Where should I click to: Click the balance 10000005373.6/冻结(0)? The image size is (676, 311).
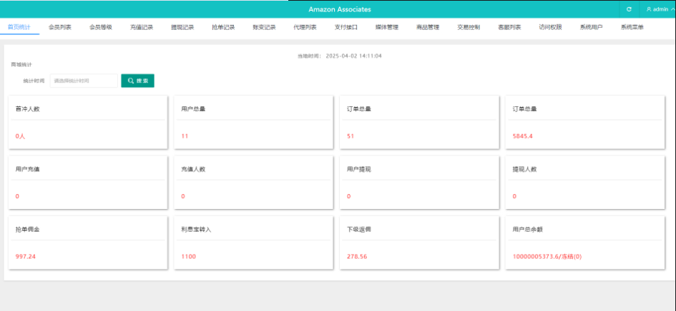pyautogui.click(x=547, y=256)
